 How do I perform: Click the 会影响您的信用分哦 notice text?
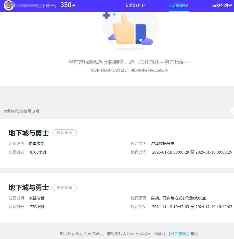pyautogui.click(x=22, y=111)
